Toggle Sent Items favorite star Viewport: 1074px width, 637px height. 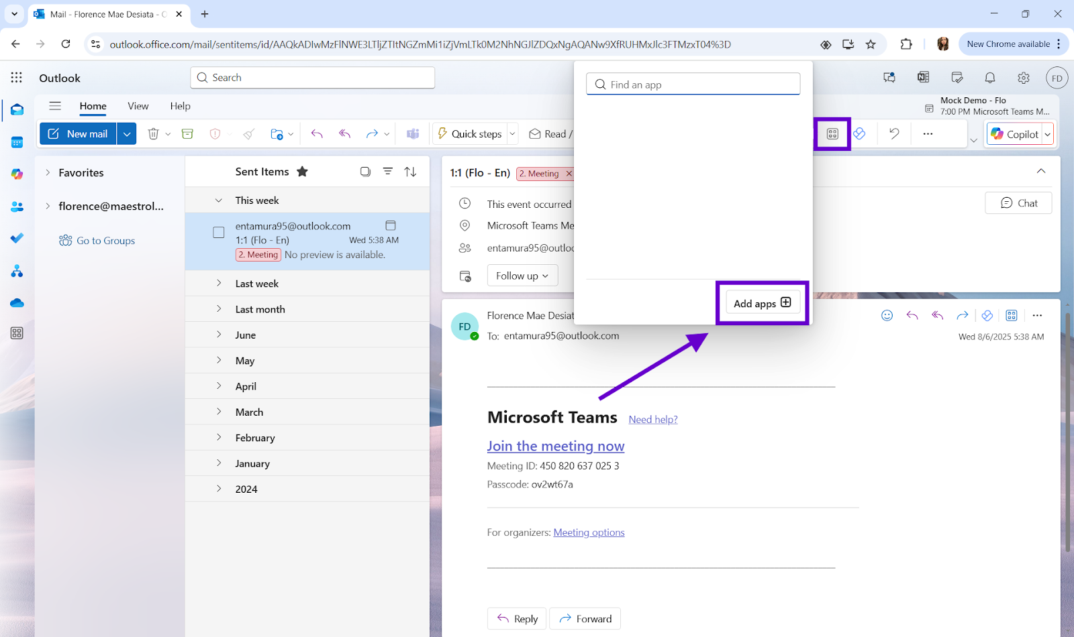pos(302,172)
